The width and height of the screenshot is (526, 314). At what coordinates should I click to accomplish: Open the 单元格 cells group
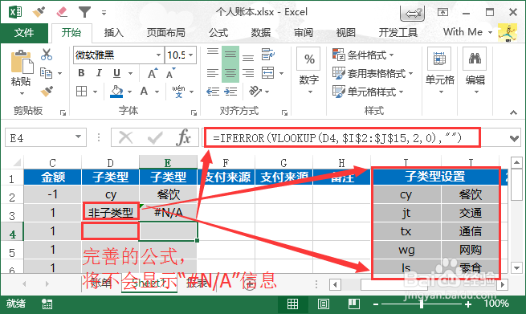[x=440, y=71]
